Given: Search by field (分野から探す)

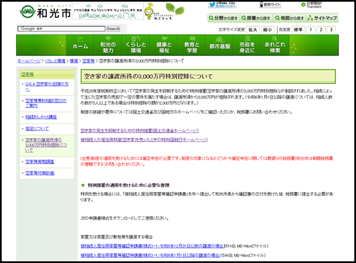Looking at the screenshot, I should (x=224, y=18).
